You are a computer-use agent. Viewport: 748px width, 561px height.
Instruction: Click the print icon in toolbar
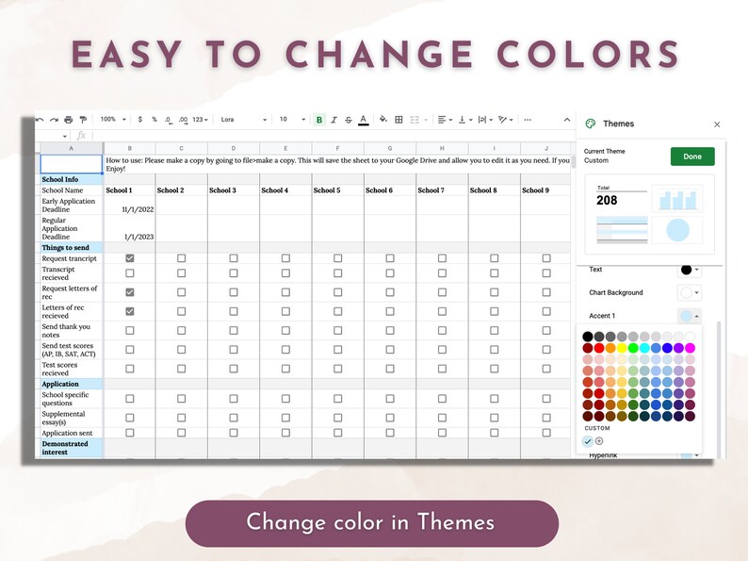point(68,120)
